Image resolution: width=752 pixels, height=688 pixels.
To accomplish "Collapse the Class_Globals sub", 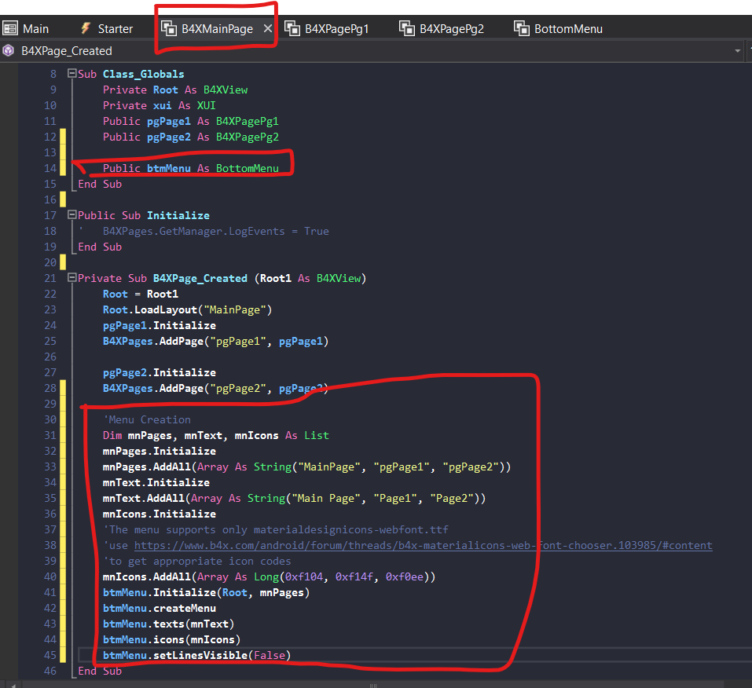I will pos(72,74).
